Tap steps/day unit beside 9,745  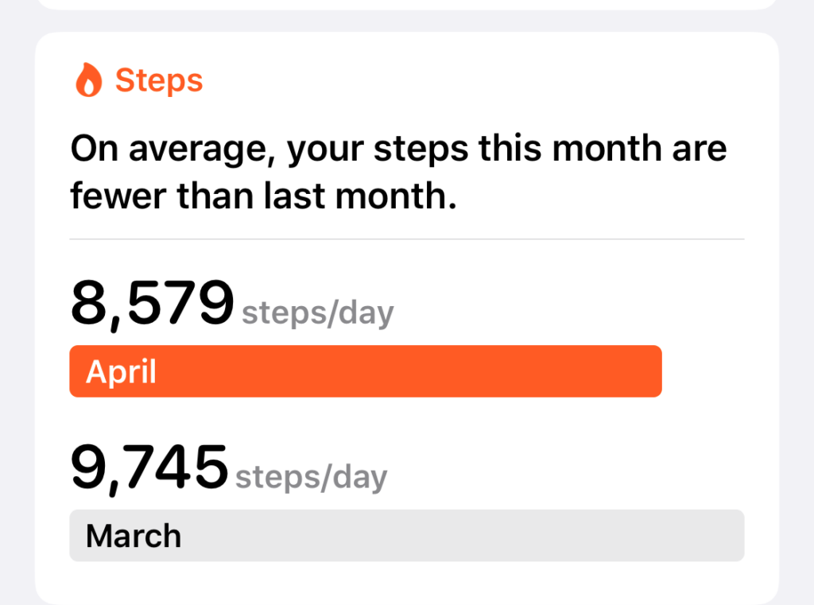click(312, 477)
